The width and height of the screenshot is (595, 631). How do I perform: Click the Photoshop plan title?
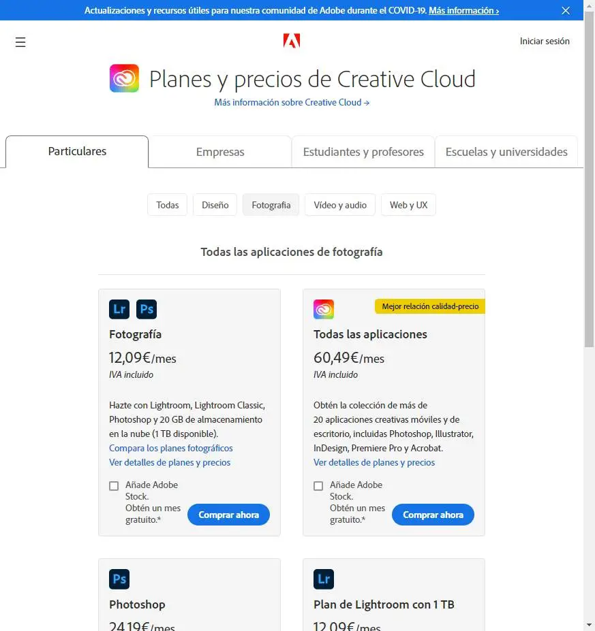[x=137, y=604]
